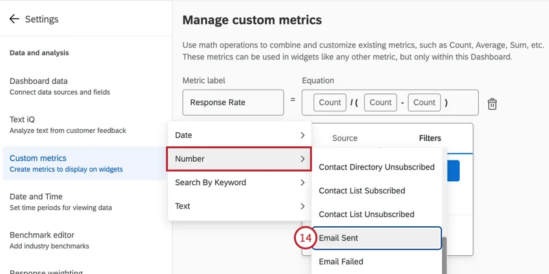The height and width of the screenshot is (274, 549).
Task: Expand the Number submenu chevron
Action: click(302, 159)
